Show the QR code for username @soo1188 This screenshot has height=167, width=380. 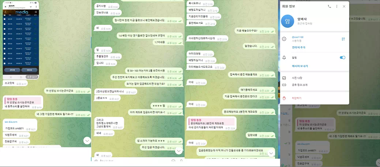click(343, 39)
